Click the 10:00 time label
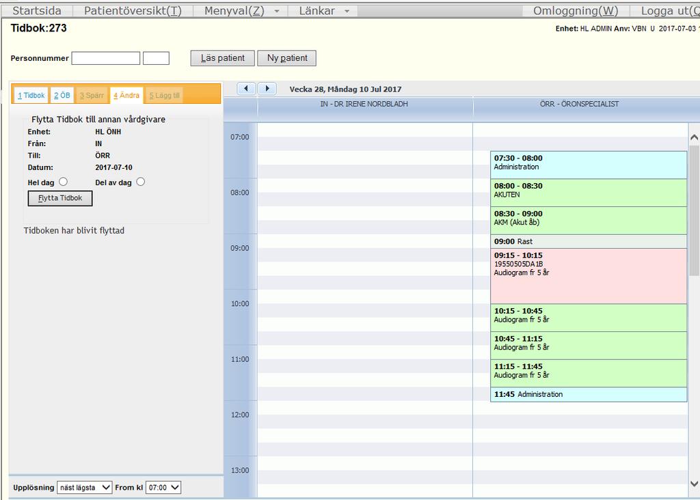This screenshot has width=700, height=500. coord(240,304)
